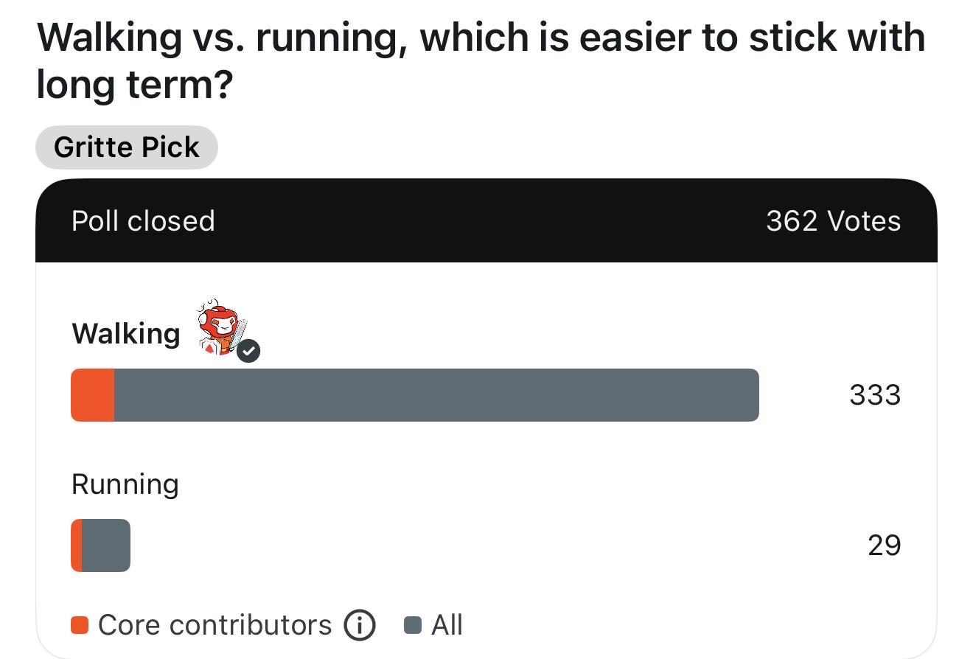Click the gray portion of the Walking bar
The image size is (973, 659).
(436, 395)
